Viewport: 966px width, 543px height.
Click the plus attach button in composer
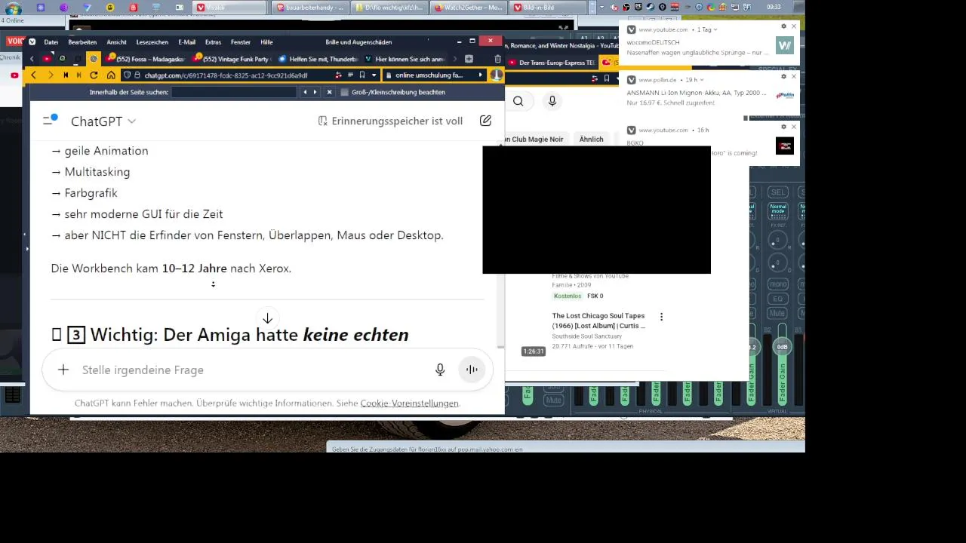tap(63, 370)
